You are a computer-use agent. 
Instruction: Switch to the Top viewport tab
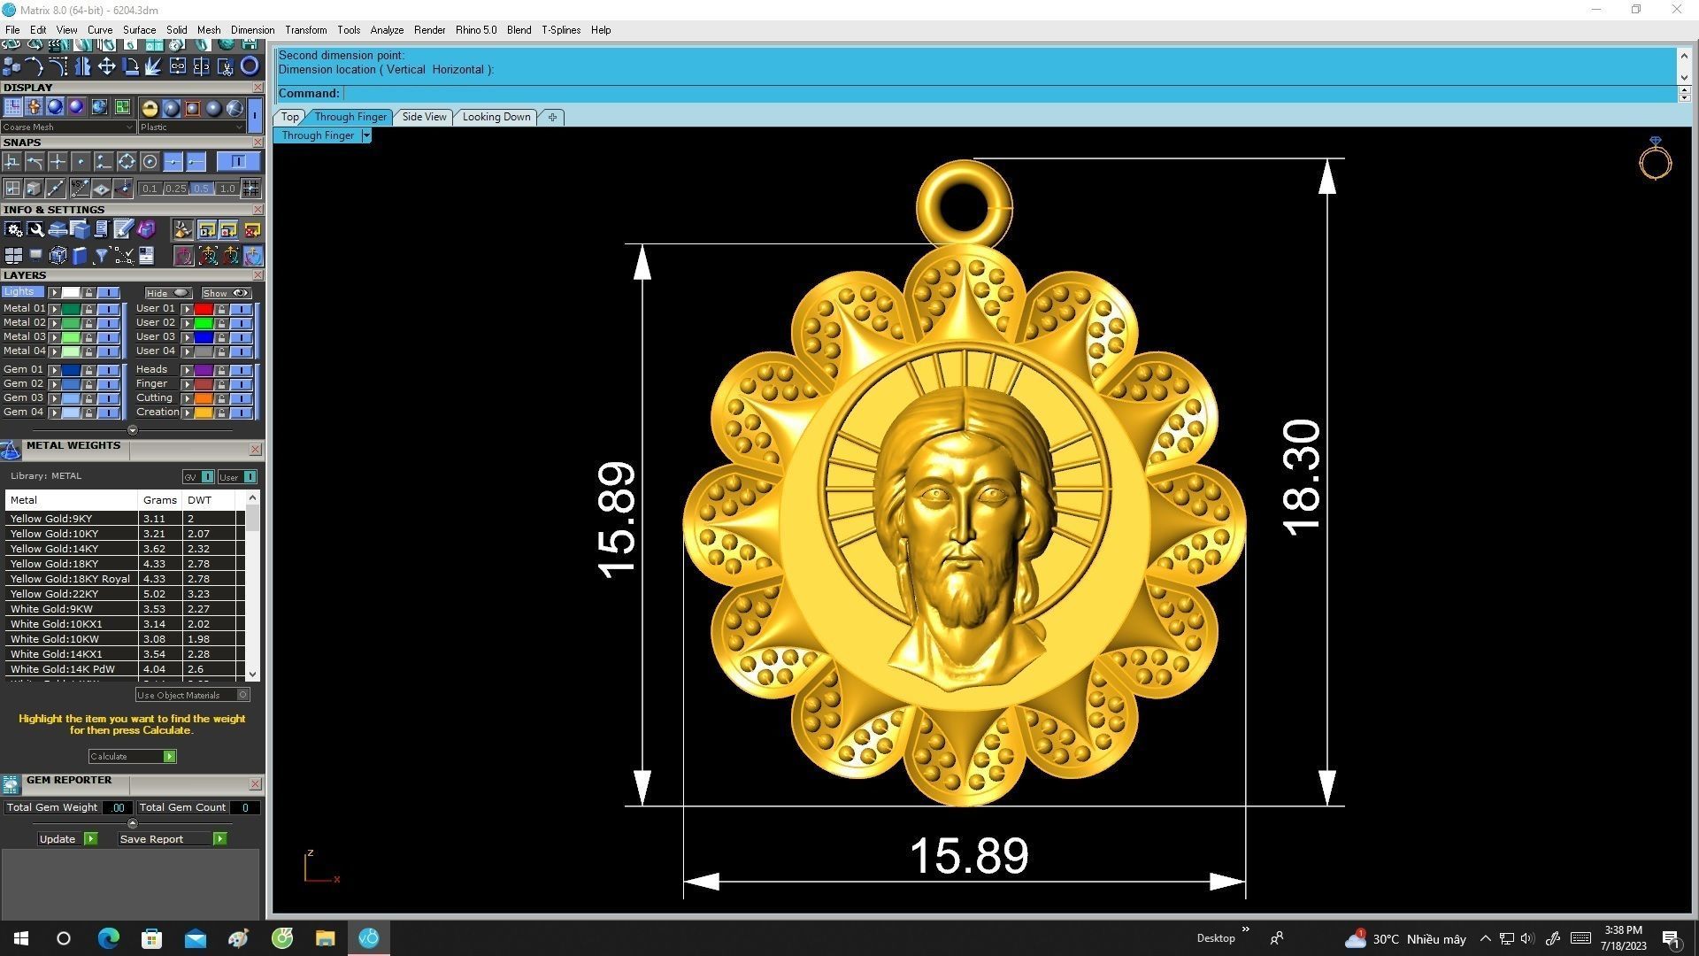click(x=290, y=117)
